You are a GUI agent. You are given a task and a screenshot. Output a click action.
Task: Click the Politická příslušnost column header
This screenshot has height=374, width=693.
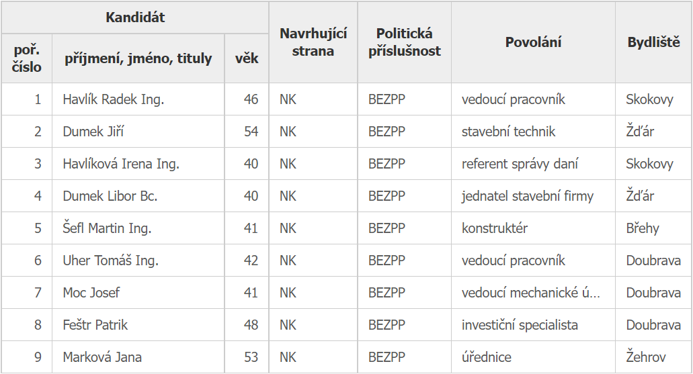pyautogui.click(x=405, y=42)
